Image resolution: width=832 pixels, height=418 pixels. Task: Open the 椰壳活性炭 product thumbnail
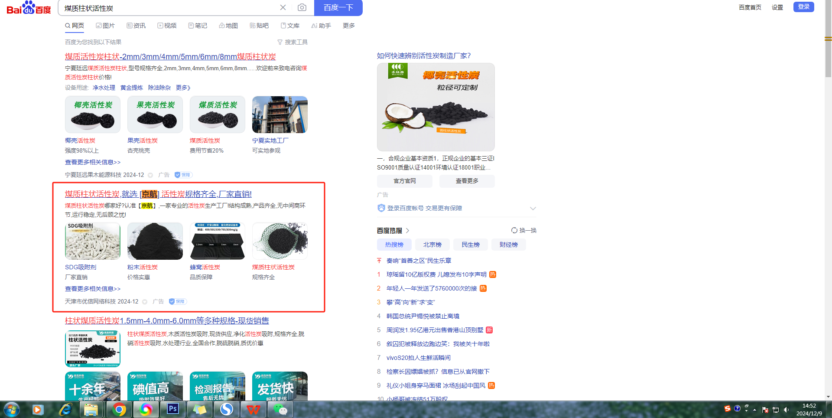click(x=93, y=114)
